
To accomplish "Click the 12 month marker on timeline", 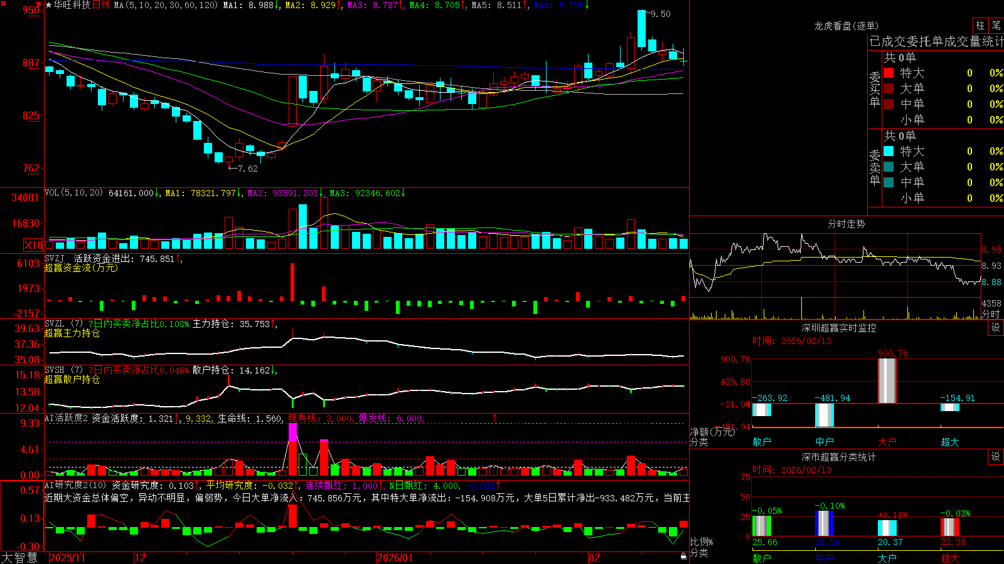I will [141, 558].
